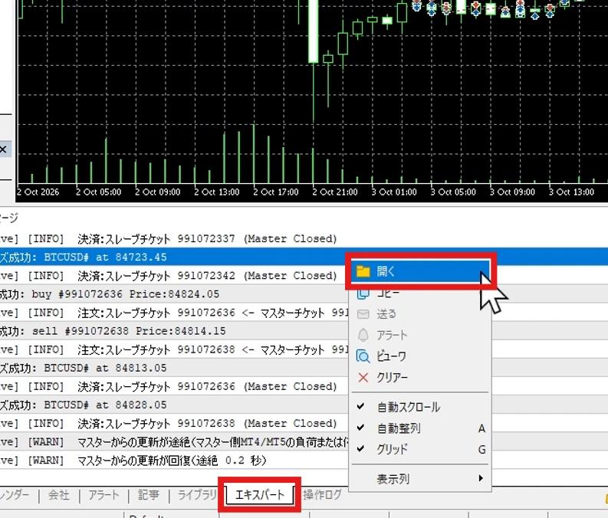Expand the 表示列 submenu
The height and width of the screenshot is (518, 608).
point(420,479)
